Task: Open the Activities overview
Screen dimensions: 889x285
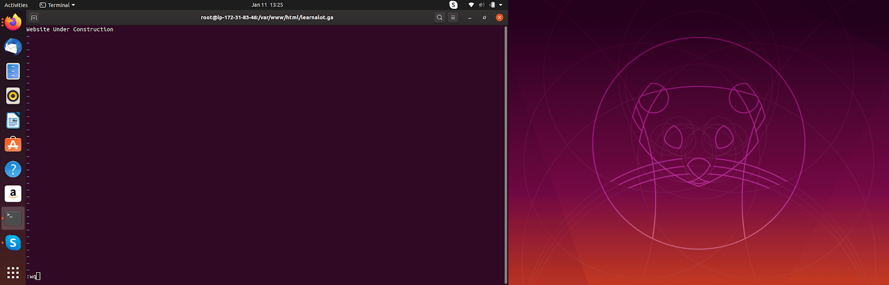Action: point(16,5)
